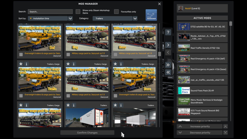
Task: Show info for white-red semi trailer mod
Action: 73,105
